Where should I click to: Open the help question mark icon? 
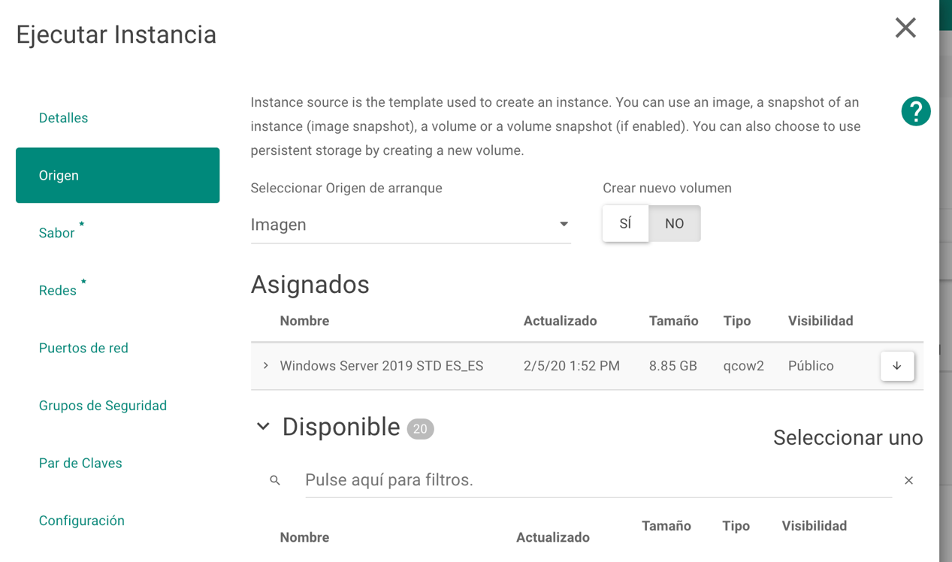coord(915,110)
